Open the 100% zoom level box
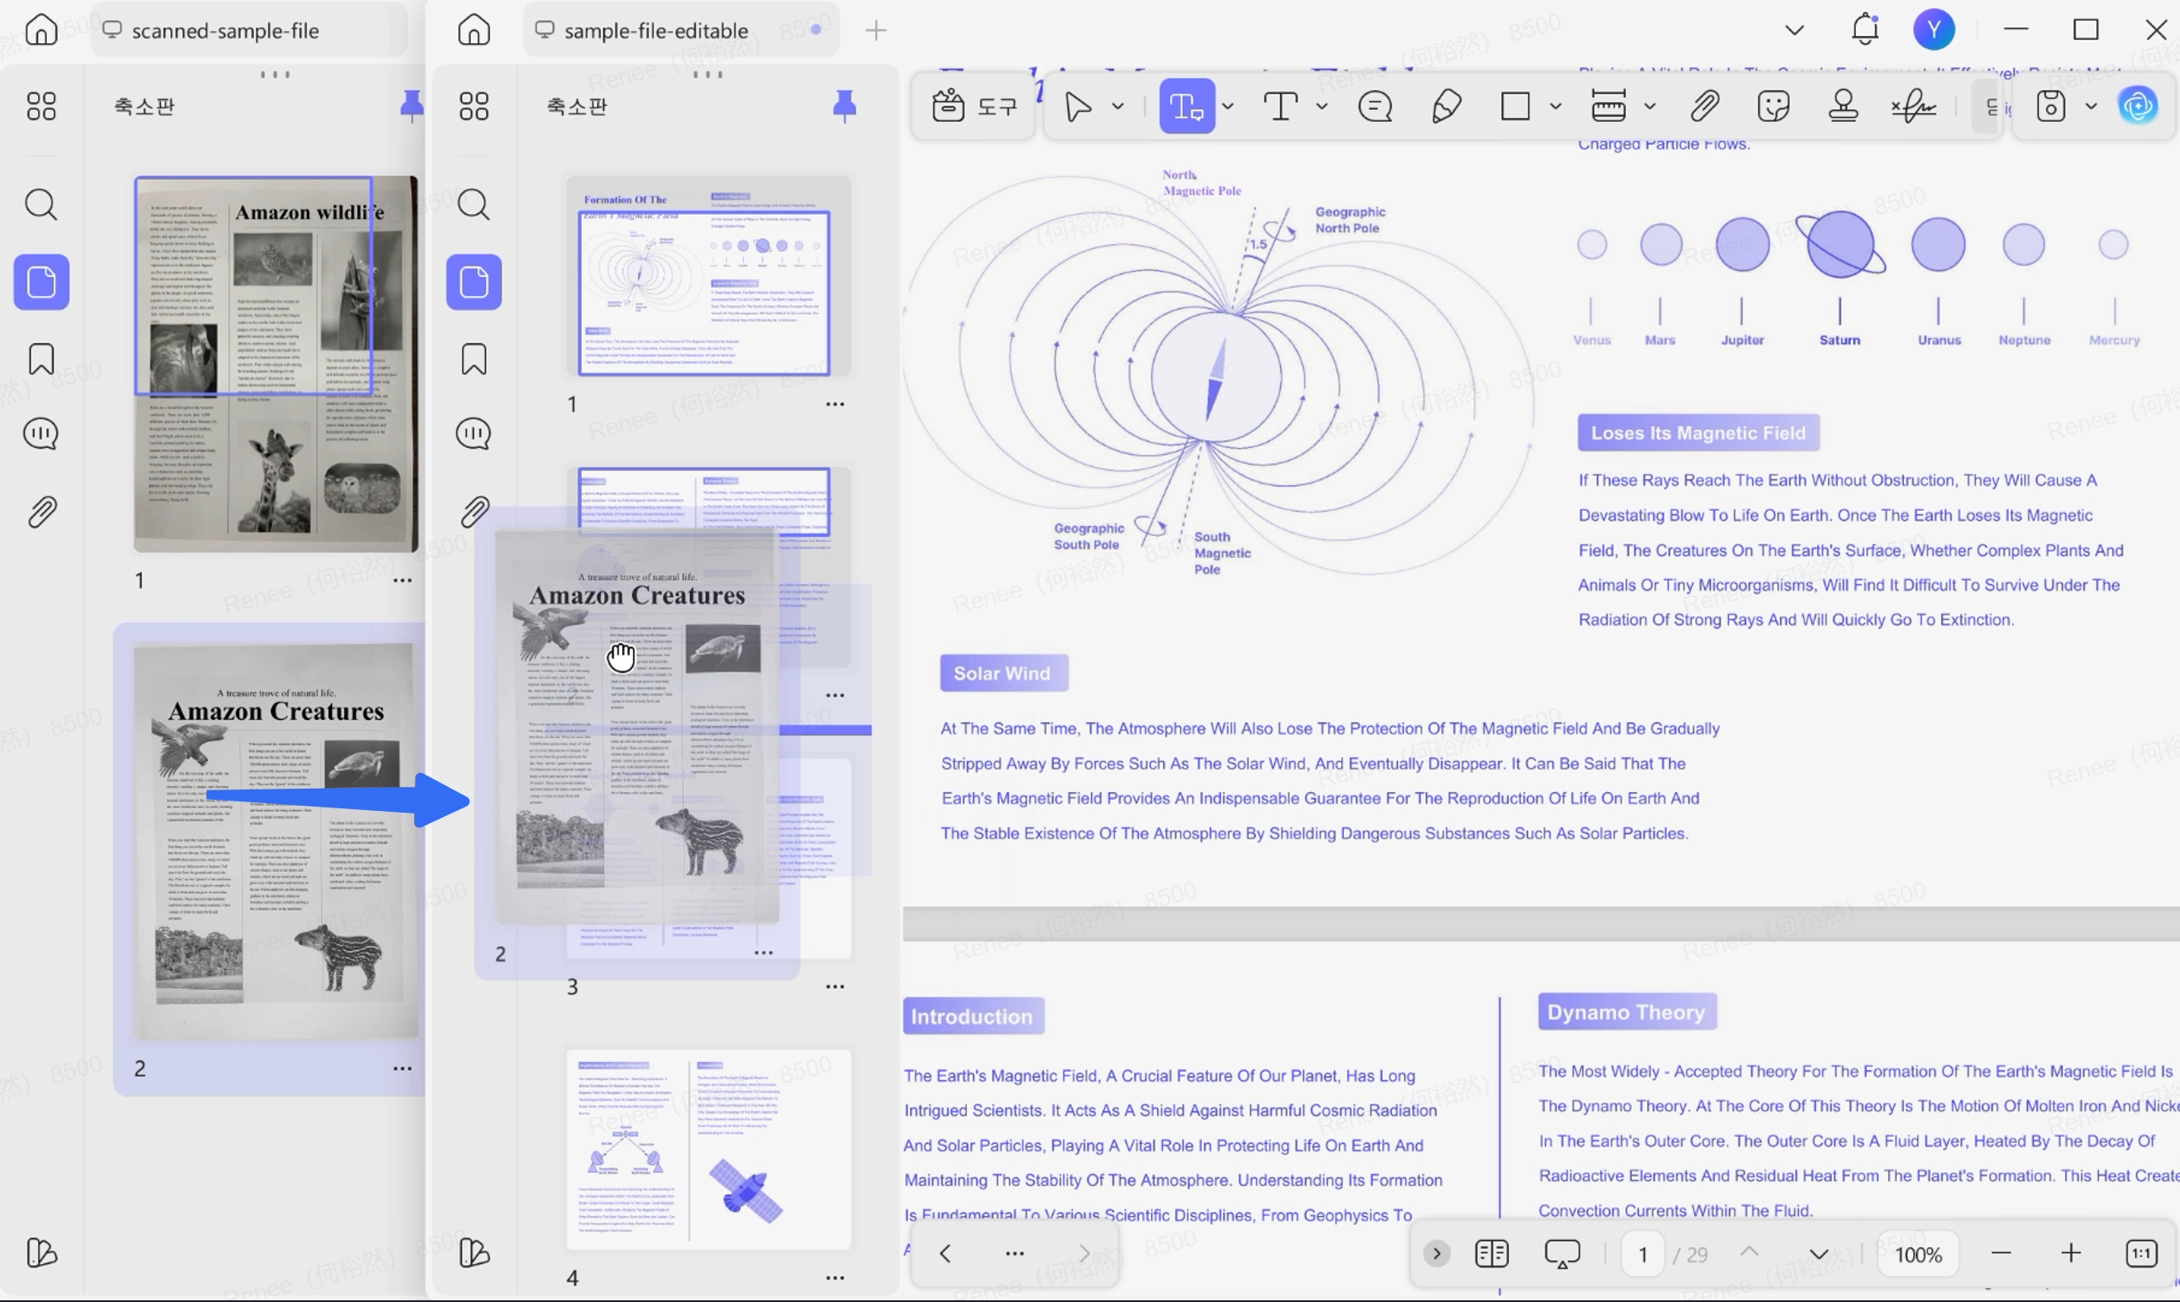 point(1918,1254)
